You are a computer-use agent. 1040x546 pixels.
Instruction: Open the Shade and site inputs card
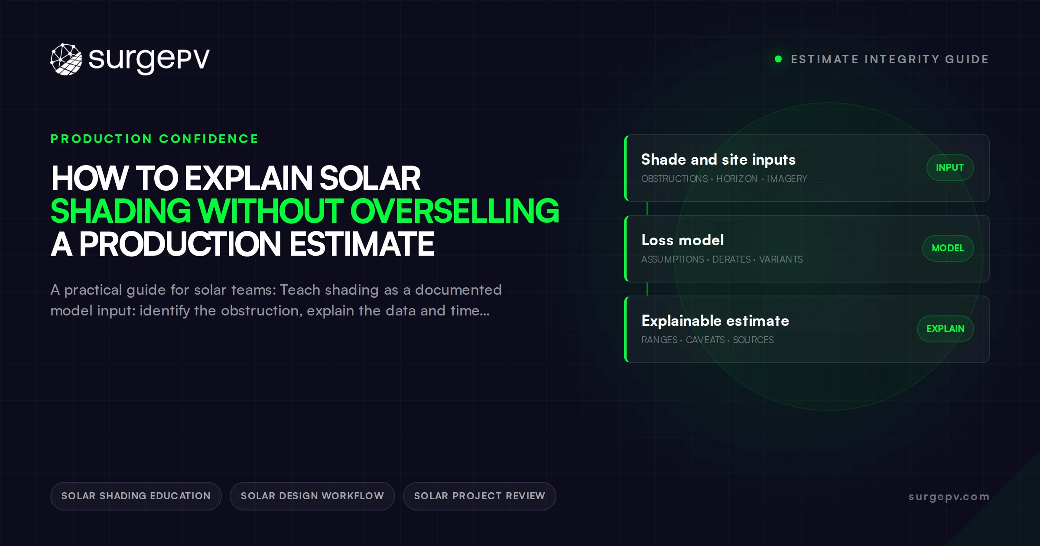click(806, 168)
